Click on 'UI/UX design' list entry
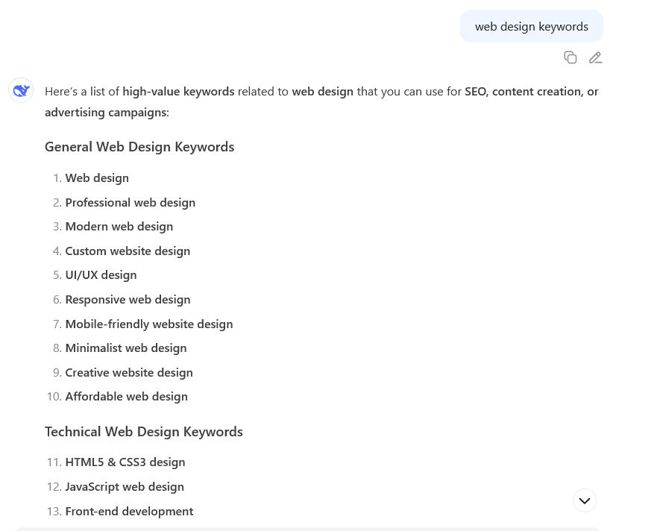The image size is (660, 531). point(101,274)
